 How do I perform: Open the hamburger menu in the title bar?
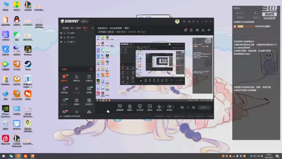198,21
